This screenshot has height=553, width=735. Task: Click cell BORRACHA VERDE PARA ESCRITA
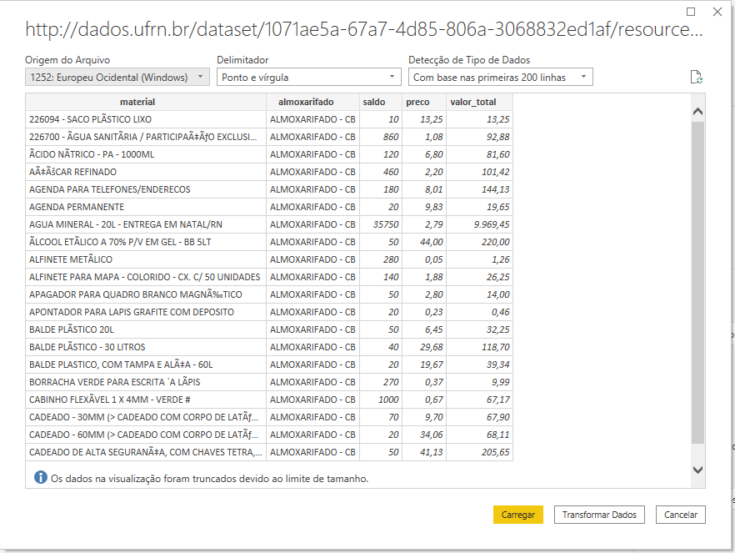146,382
